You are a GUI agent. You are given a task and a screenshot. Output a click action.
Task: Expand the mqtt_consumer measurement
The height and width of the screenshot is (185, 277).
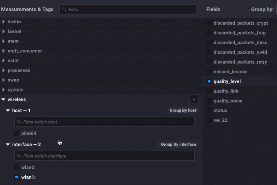click(x=3, y=51)
